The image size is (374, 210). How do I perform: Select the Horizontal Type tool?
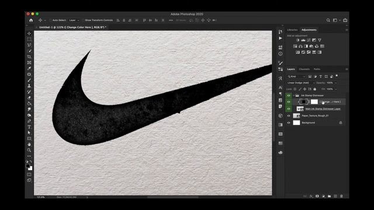coord(29,127)
